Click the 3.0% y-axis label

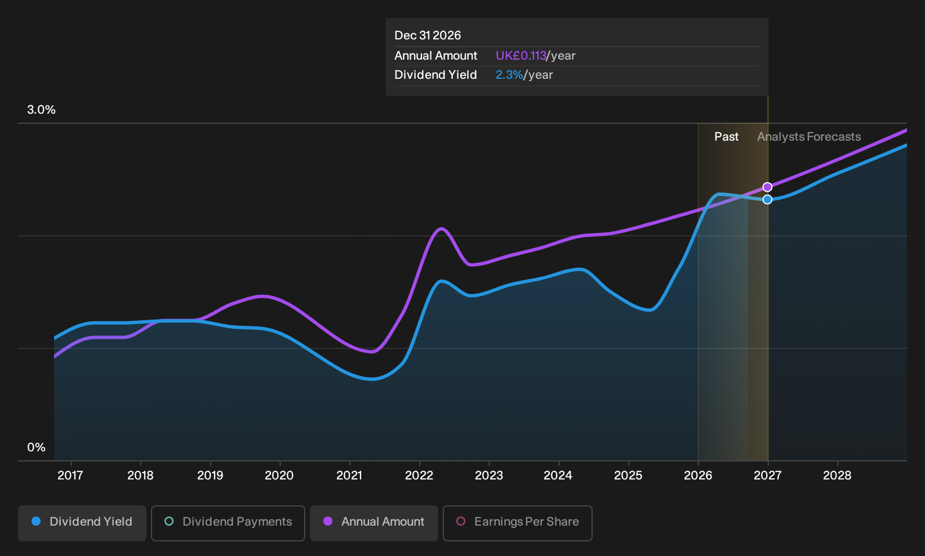41,110
